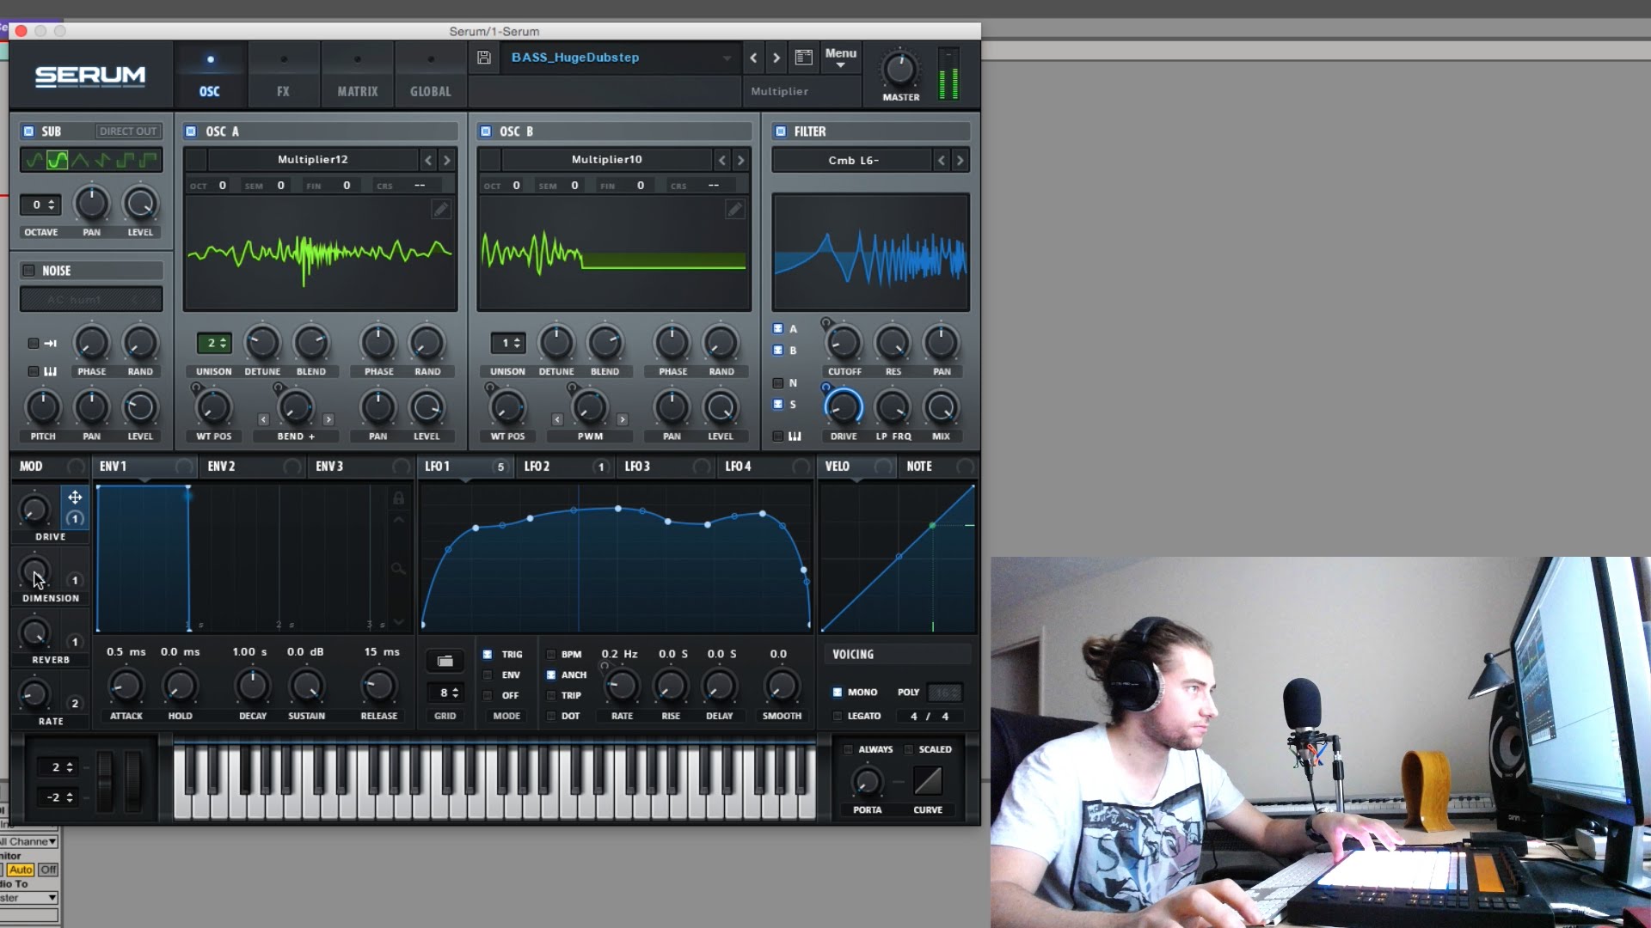Enable LFO BPM sync checkbox

[x=551, y=655]
